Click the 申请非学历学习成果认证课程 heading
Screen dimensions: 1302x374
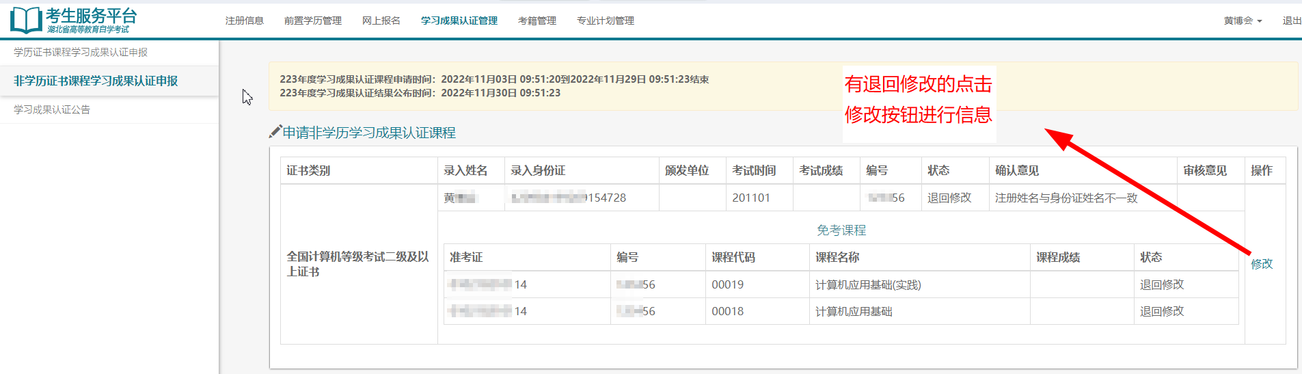pos(369,133)
